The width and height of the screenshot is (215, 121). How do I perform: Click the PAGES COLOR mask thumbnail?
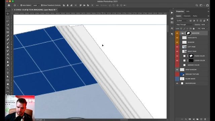pos(191,56)
